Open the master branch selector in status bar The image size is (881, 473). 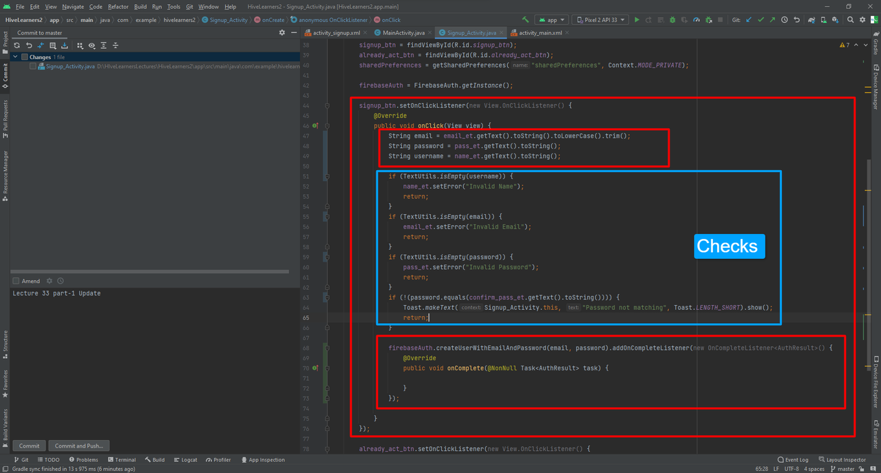click(x=841, y=469)
